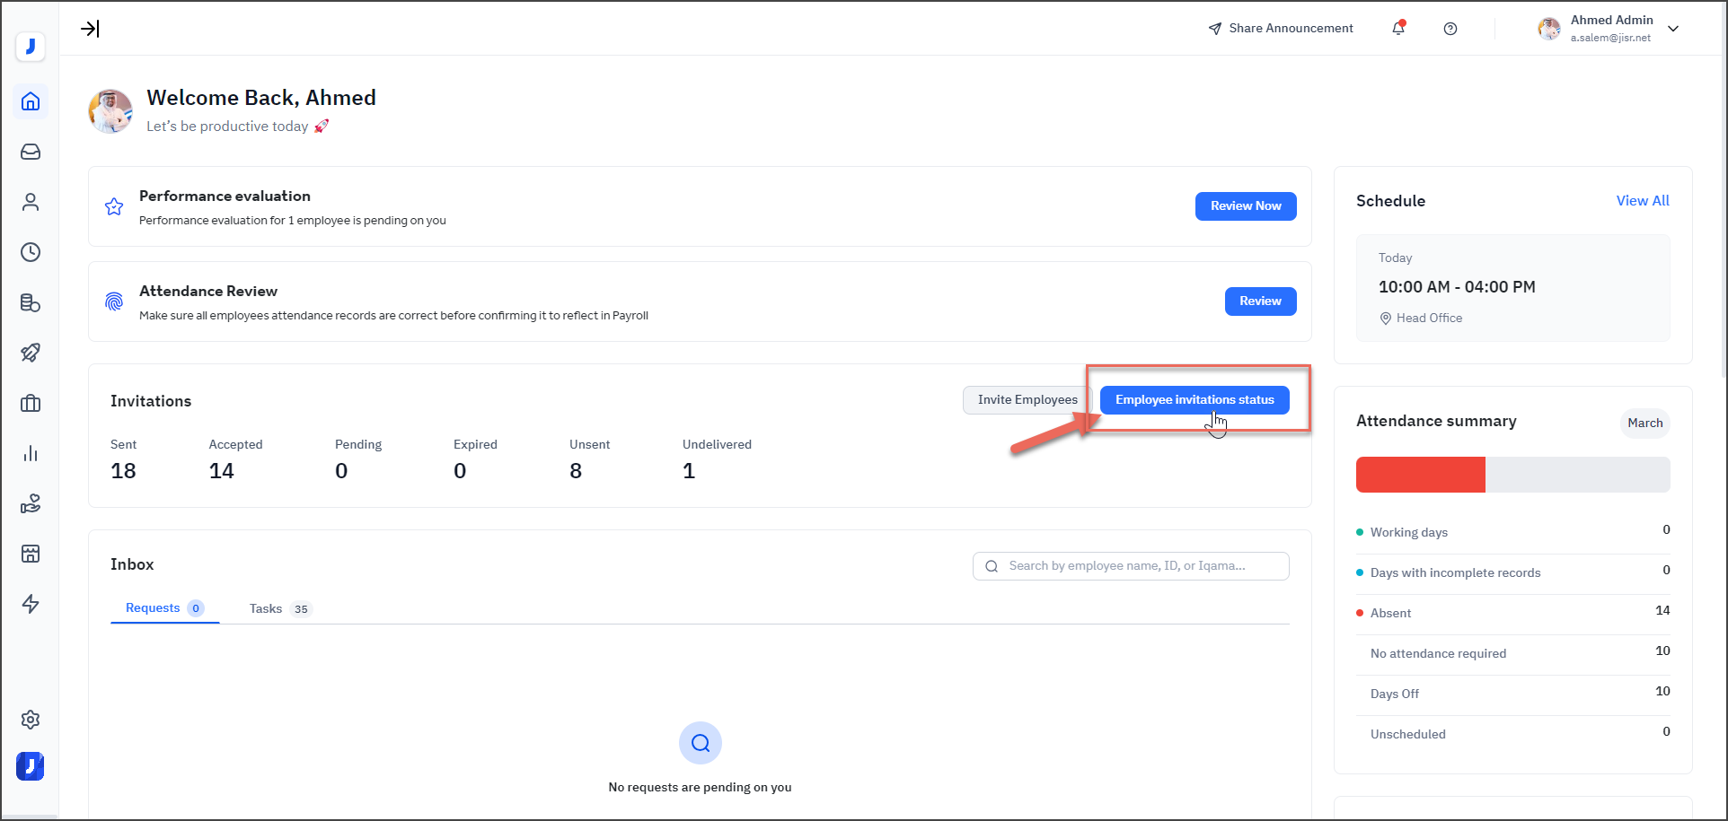Open the lightning bolt sidebar icon
The image size is (1728, 821).
tap(31, 604)
